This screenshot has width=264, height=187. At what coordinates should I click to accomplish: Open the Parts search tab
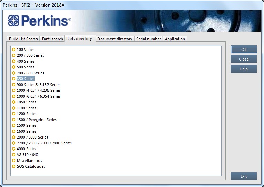click(x=52, y=39)
